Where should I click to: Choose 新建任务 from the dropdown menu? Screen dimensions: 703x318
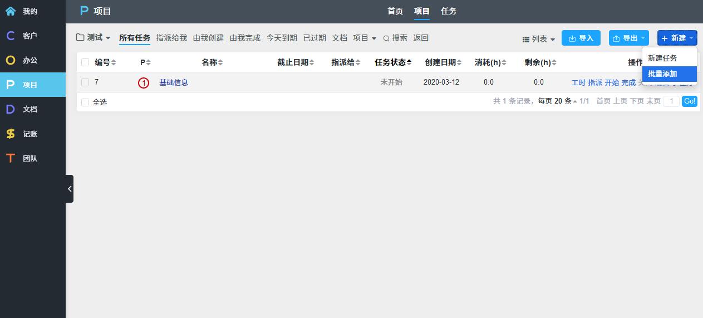pyautogui.click(x=670, y=58)
